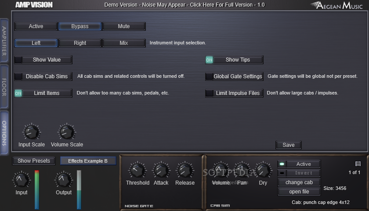
Task: Choose Mix instrument input
Action: point(124,43)
